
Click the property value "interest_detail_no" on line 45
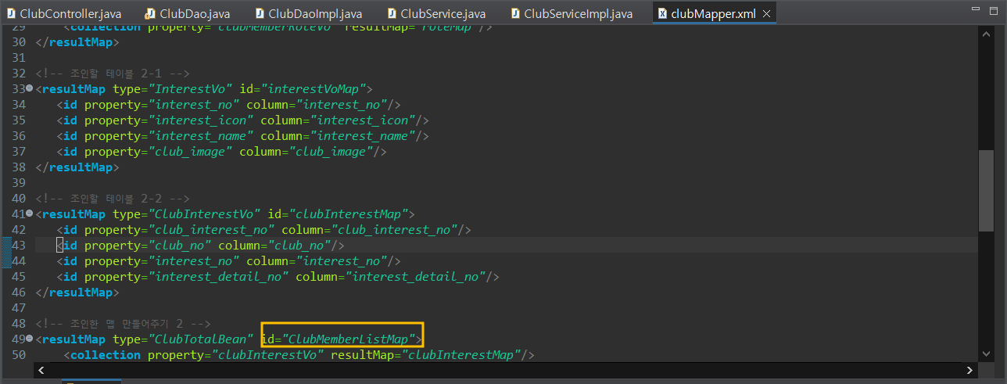(x=219, y=277)
